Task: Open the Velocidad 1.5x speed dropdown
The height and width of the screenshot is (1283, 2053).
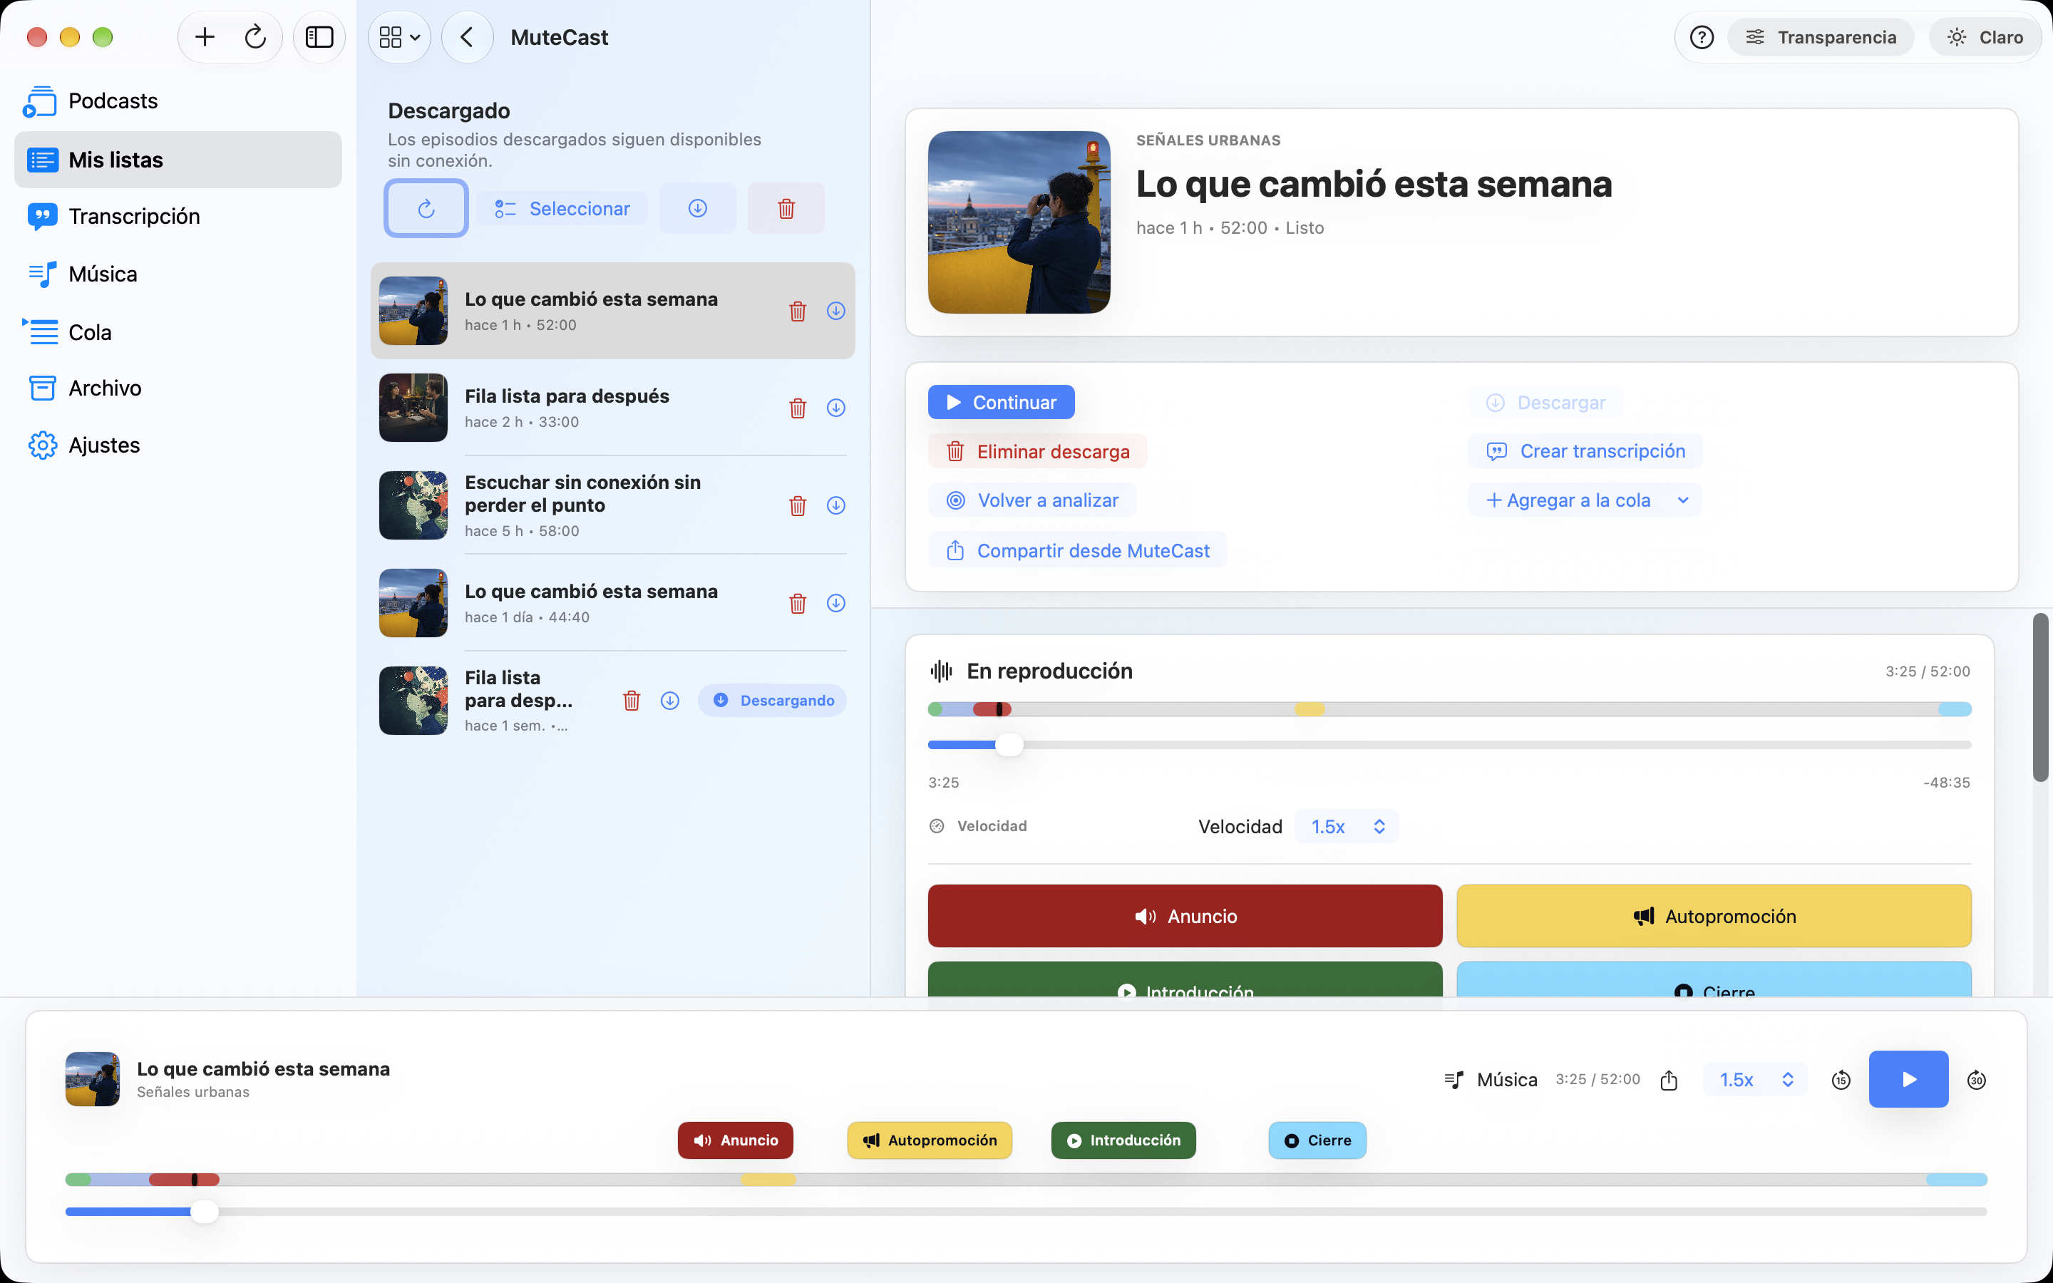Action: pyautogui.click(x=1347, y=827)
